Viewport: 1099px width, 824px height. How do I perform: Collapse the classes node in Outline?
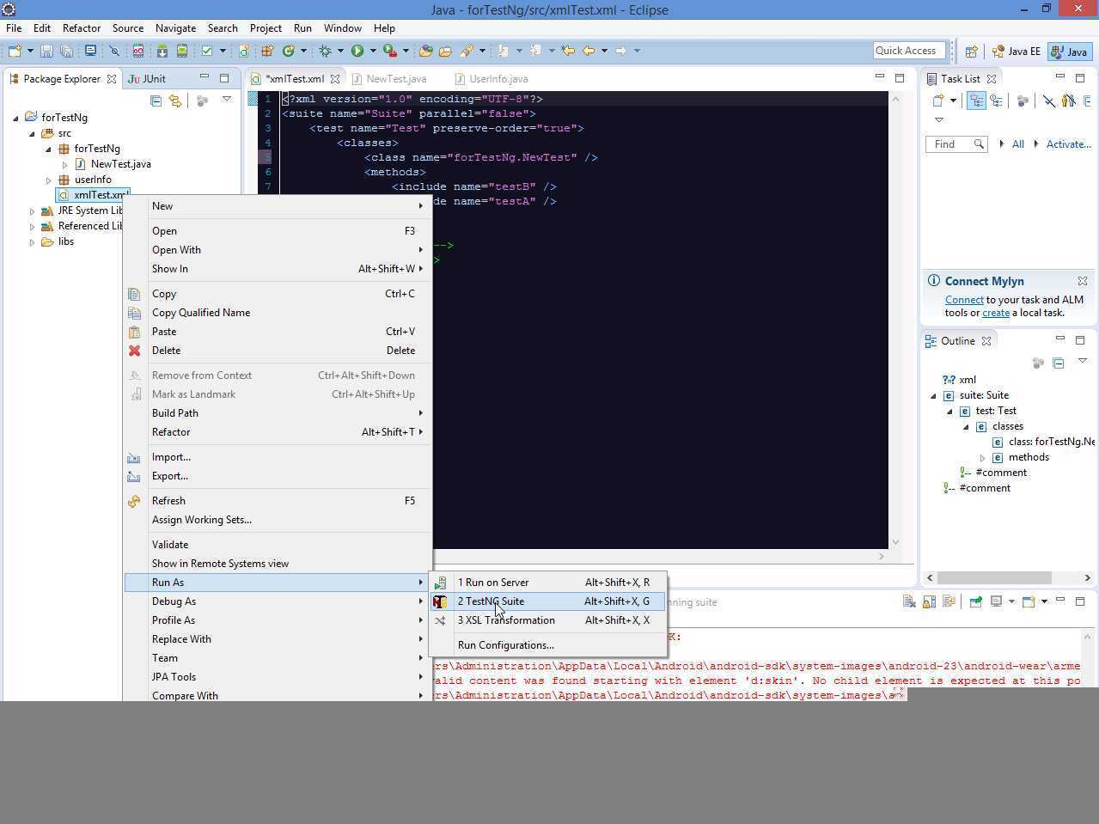click(966, 427)
